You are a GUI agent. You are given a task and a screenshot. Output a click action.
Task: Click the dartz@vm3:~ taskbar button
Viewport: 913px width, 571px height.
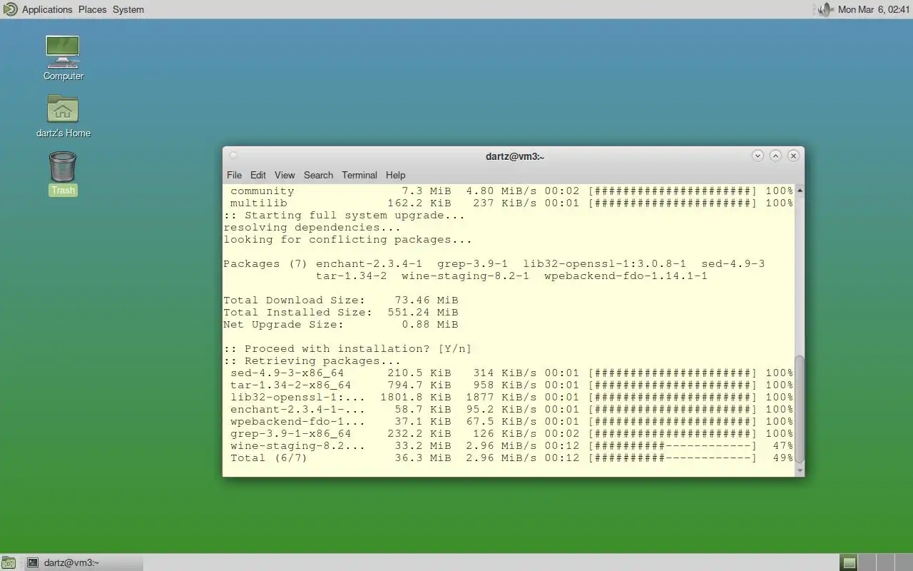[83, 562]
